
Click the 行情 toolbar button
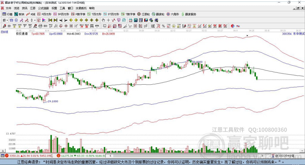pos(7,14)
